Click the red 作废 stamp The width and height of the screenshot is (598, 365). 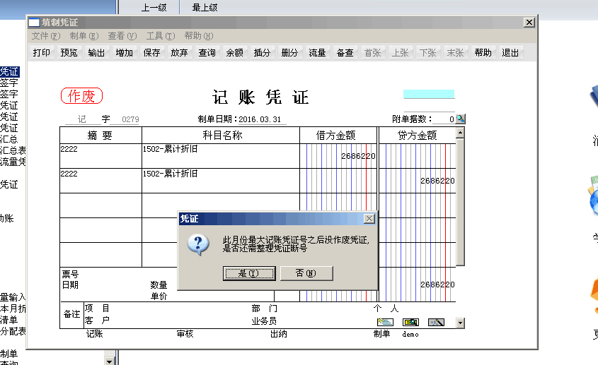click(81, 95)
